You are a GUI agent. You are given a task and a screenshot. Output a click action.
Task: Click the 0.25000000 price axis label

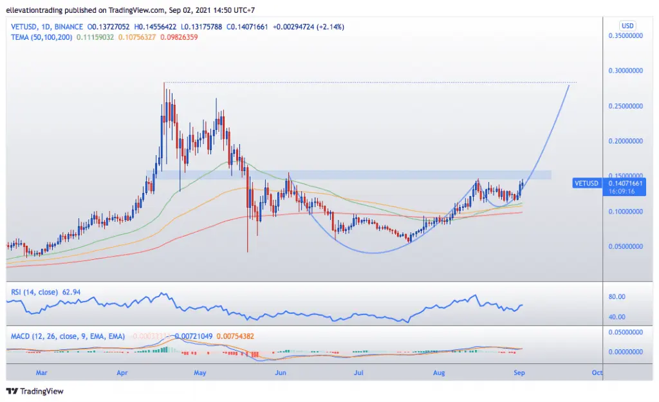pyautogui.click(x=626, y=106)
